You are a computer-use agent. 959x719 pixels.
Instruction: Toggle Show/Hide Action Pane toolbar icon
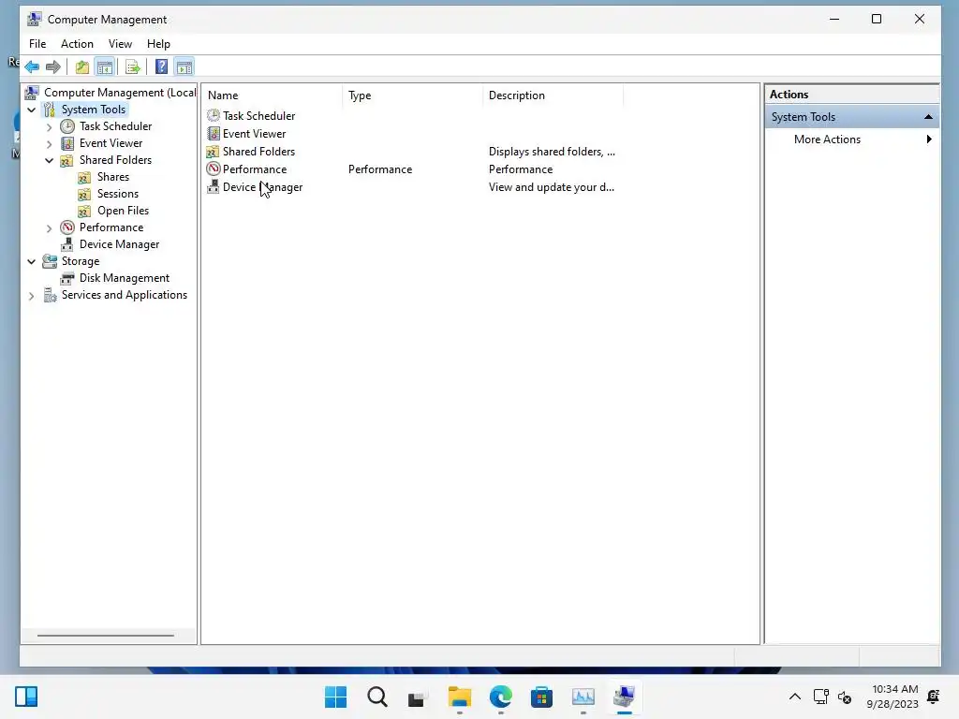click(x=184, y=66)
